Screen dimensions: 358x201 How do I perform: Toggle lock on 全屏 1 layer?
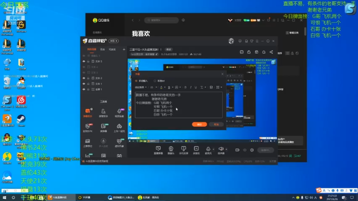88,89
